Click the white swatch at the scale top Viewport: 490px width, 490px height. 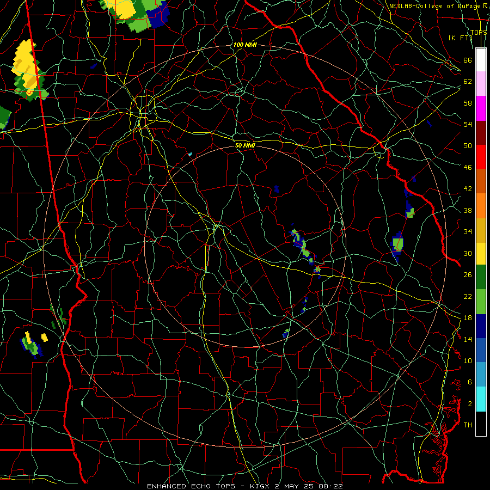(481, 60)
